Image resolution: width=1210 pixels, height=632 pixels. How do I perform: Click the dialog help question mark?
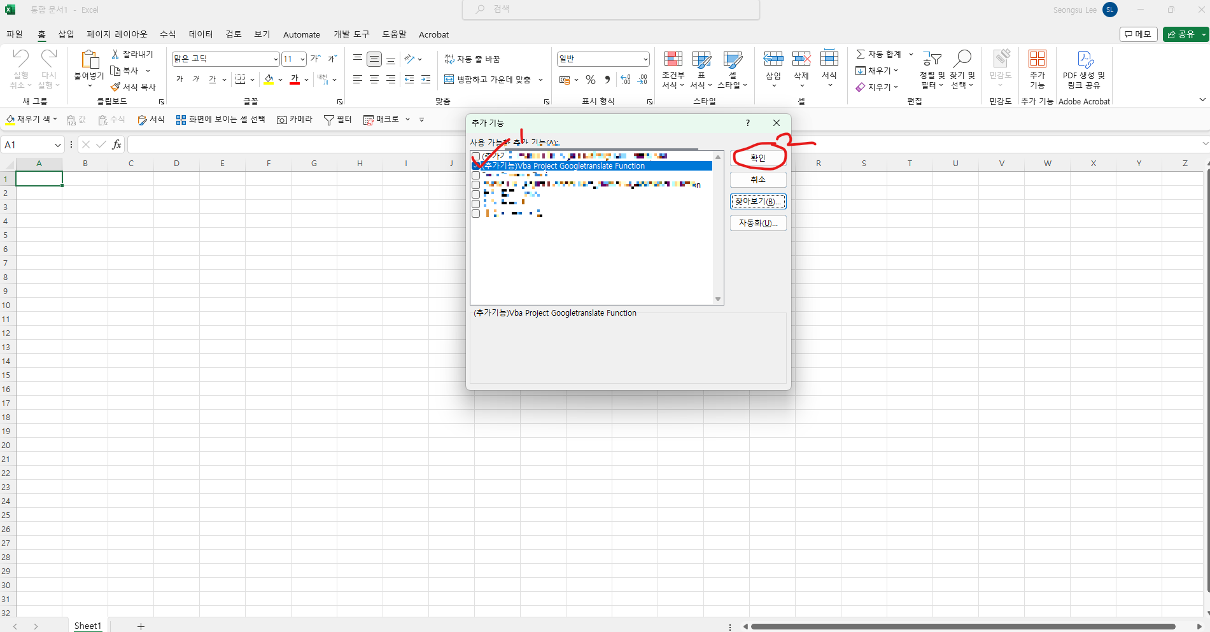tap(748, 123)
